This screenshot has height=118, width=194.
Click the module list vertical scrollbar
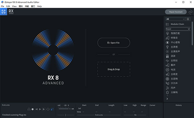(192, 33)
